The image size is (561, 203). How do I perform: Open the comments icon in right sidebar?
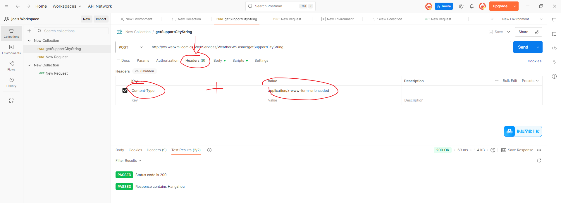click(554, 34)
